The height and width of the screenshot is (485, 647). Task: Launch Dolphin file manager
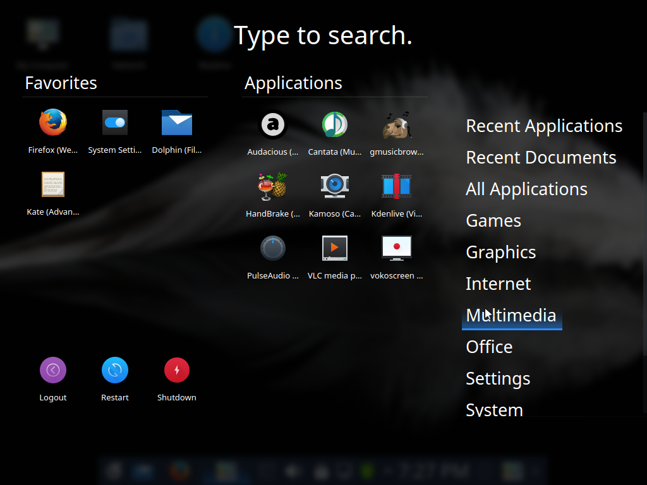(177, 123)
